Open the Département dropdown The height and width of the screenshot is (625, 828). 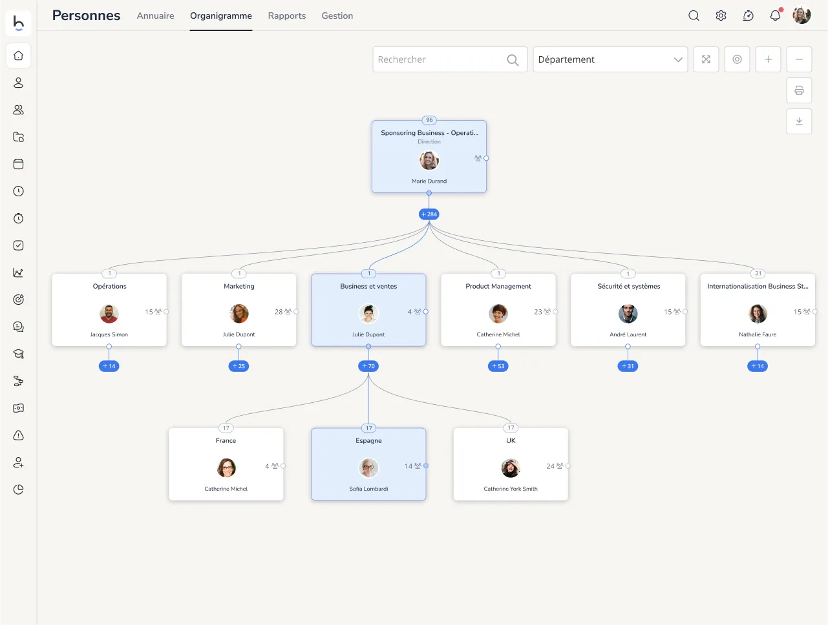pos(610,59)
